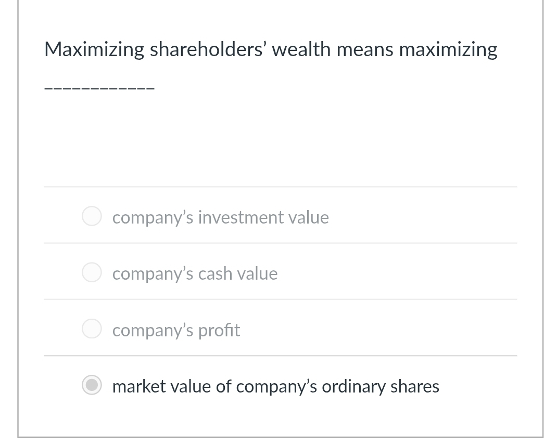This screenshot has width=544, height=445.
Task: Select the "company's profit" radio button
Action: click(92, 330)
